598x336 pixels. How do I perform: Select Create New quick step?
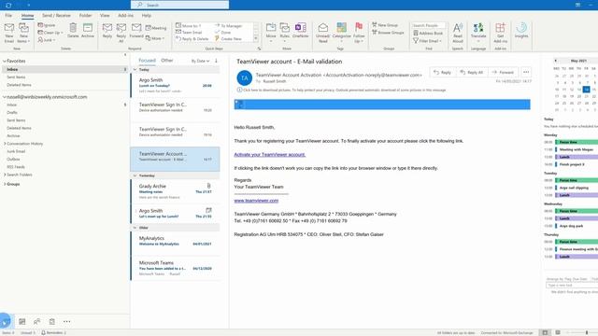point(228,38)
